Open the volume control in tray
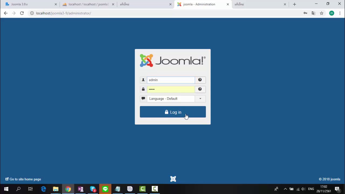Image resolution: width=345 pixels, height=194 pixels. 303,189
